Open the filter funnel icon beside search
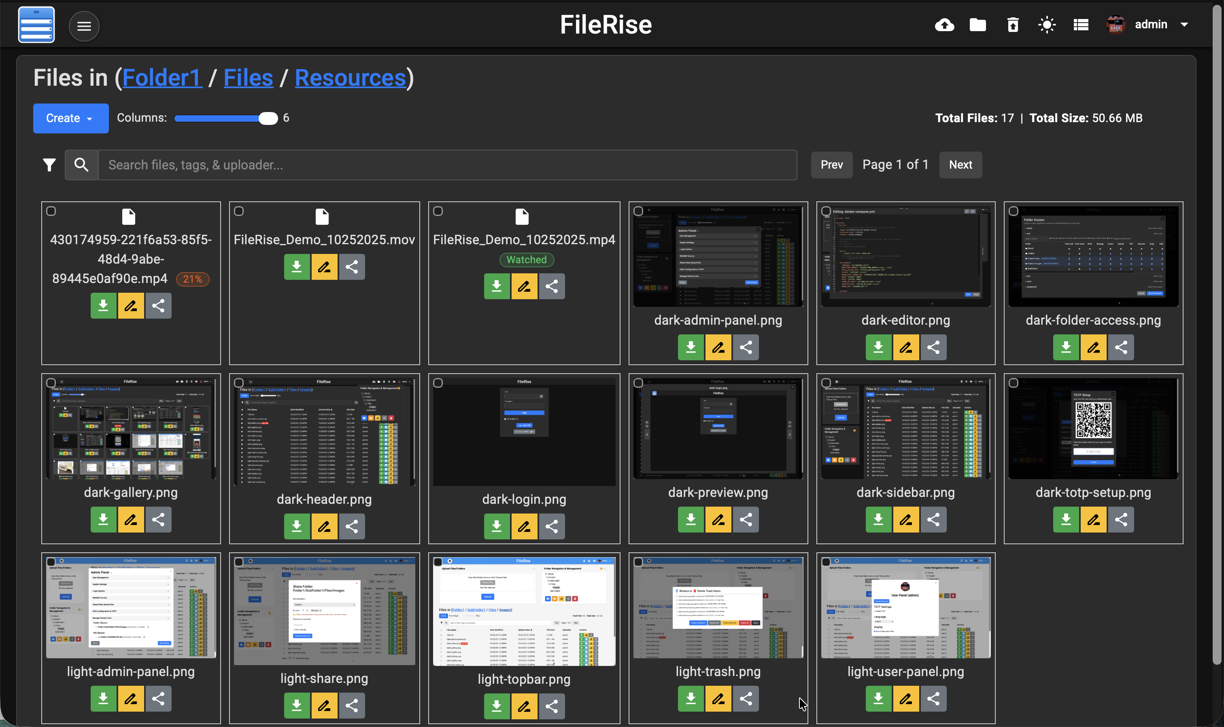 click(x=49, y=165)
